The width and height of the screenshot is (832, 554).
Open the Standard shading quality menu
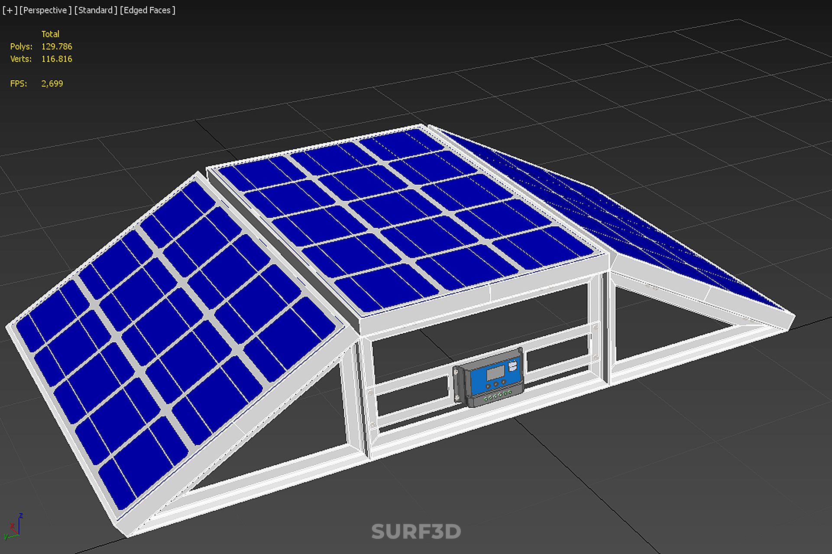pos(95,10)
